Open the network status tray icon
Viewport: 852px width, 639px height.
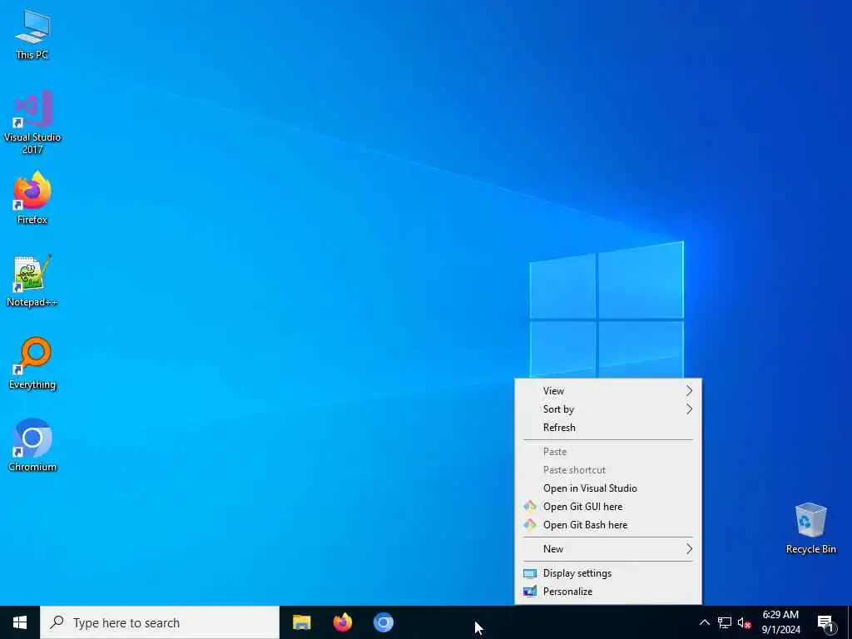pyautogui.click(x=725, y=622)
